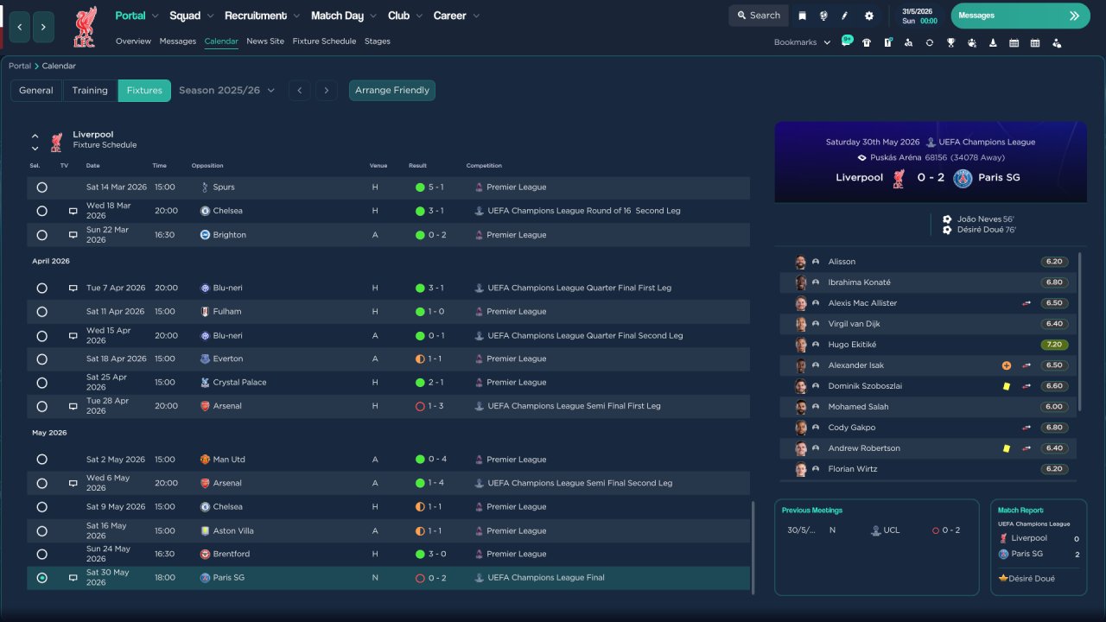The width and height of the screenshot is (1106, 622).
Task: Open the world globe icon in the top bar
Action: pos(823,16)
